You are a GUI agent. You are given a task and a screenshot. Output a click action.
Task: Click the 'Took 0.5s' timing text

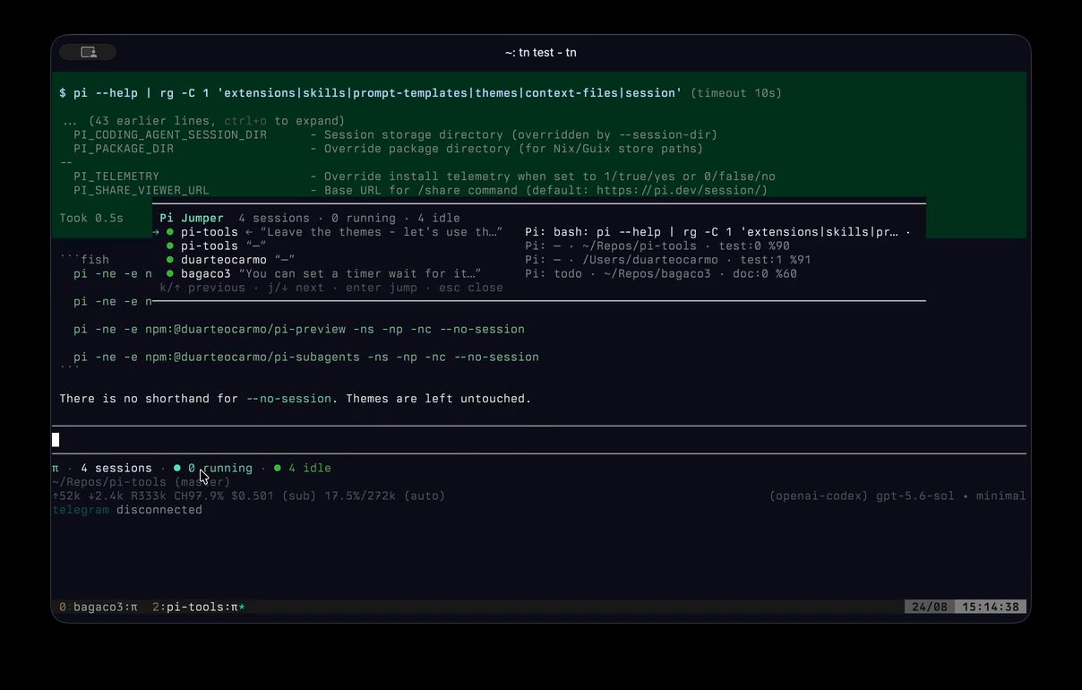click(91, 218)
